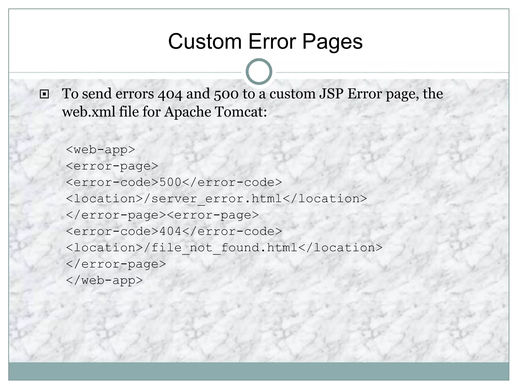Click the line 'To send errors 404 and 500'
The height and width of the screenshot is (389, 518).
click(252, 94)
